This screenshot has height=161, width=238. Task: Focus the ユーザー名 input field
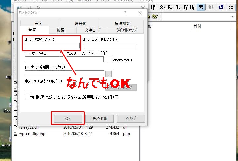pyautogui.click(x=44, y=59)
